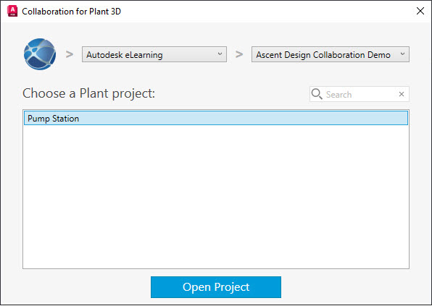Click the Collaboration for Plant 3D title text

(71, 12)
